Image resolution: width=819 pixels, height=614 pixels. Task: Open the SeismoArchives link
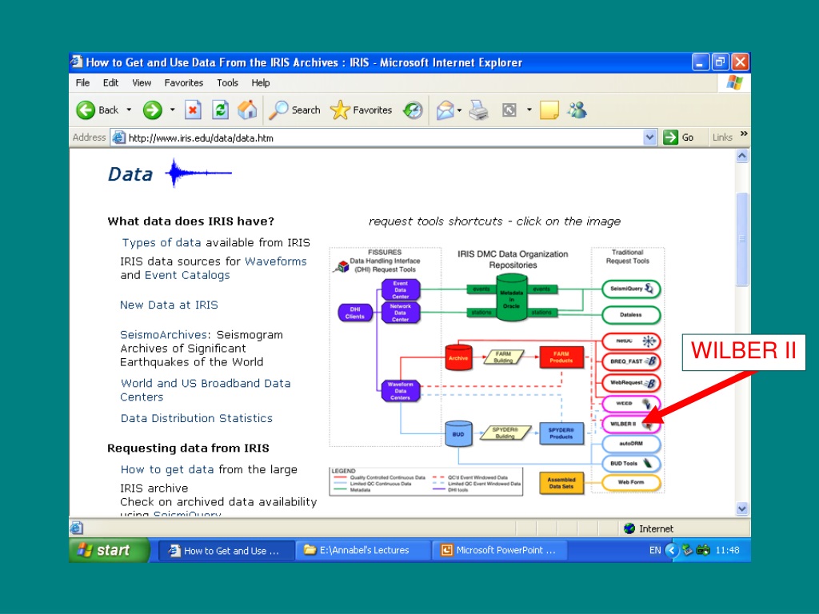pyautogui.click(x=163, y=335)
